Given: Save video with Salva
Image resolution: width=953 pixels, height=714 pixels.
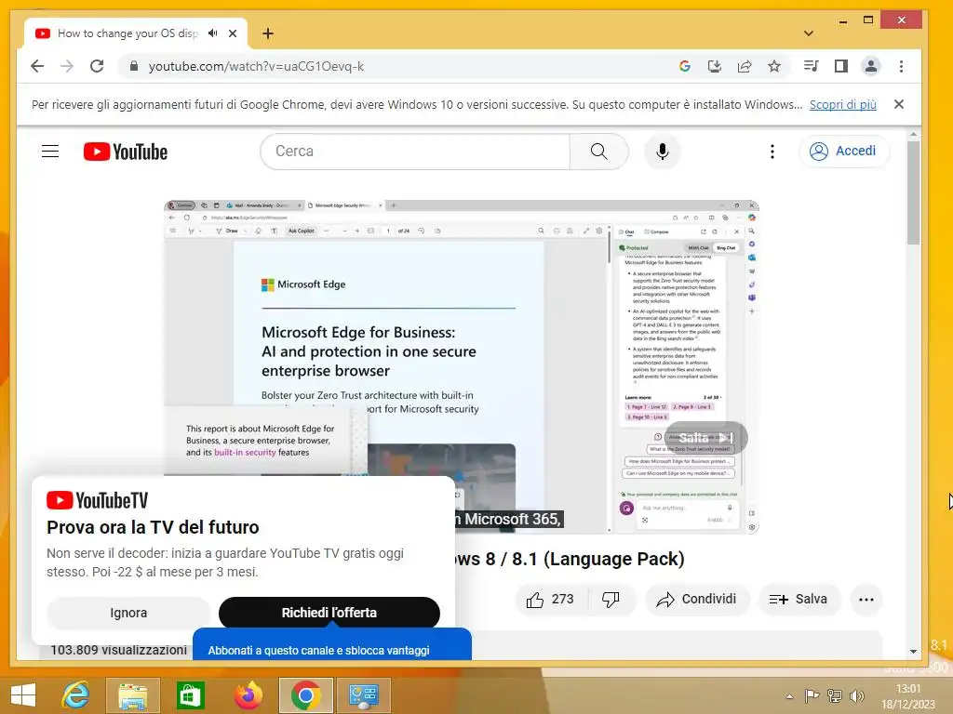Looking at the screenshot, I should click(x=799, y=600).
